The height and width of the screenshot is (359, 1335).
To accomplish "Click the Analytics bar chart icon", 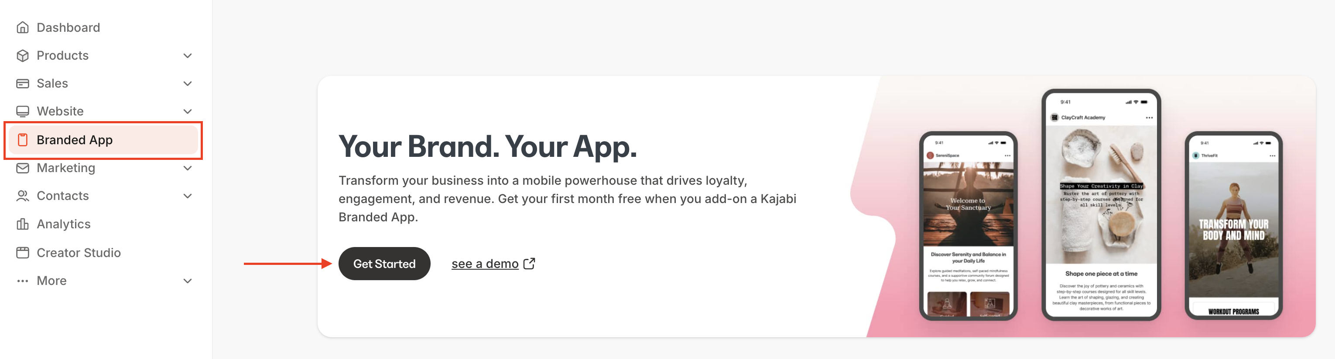I will [x=22, y=224].
